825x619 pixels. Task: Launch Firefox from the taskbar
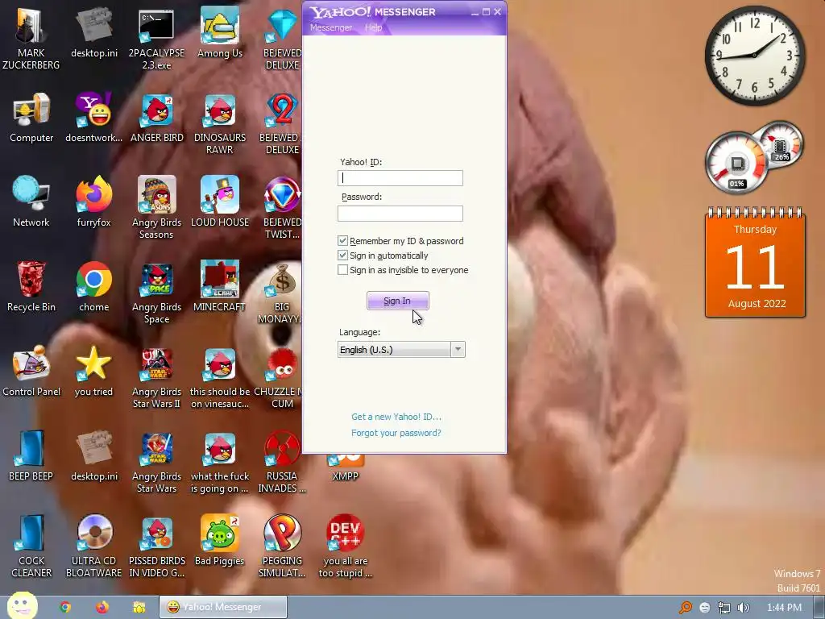coord(102,607)
